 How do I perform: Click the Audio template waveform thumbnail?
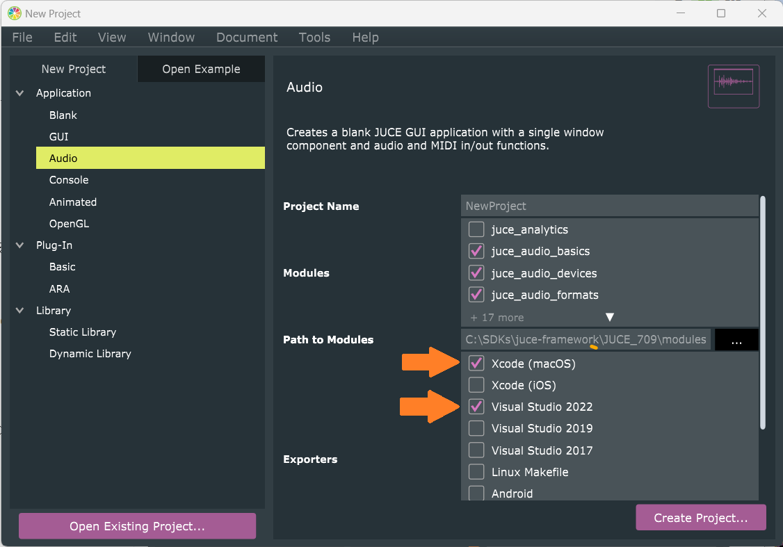pos(733,86)
